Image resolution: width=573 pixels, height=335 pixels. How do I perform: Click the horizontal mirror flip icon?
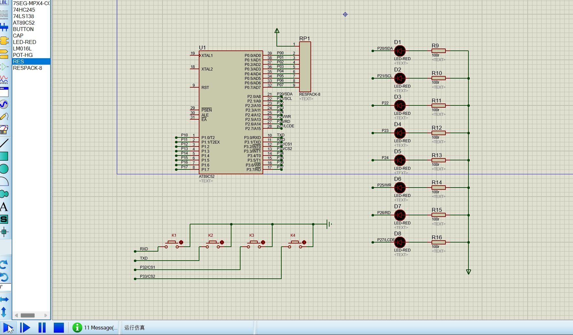[4, 299]
